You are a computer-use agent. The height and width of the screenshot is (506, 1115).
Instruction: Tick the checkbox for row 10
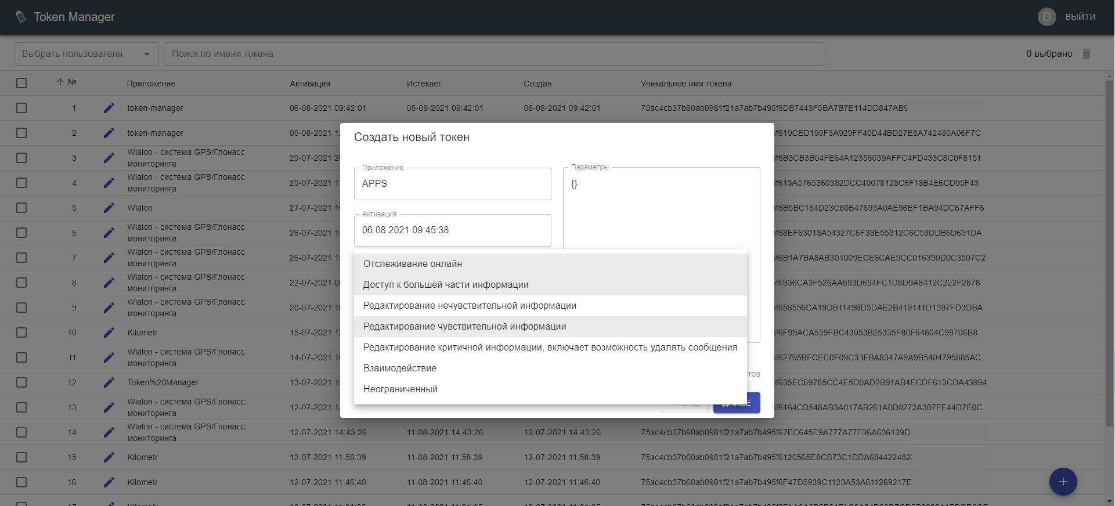21,332
